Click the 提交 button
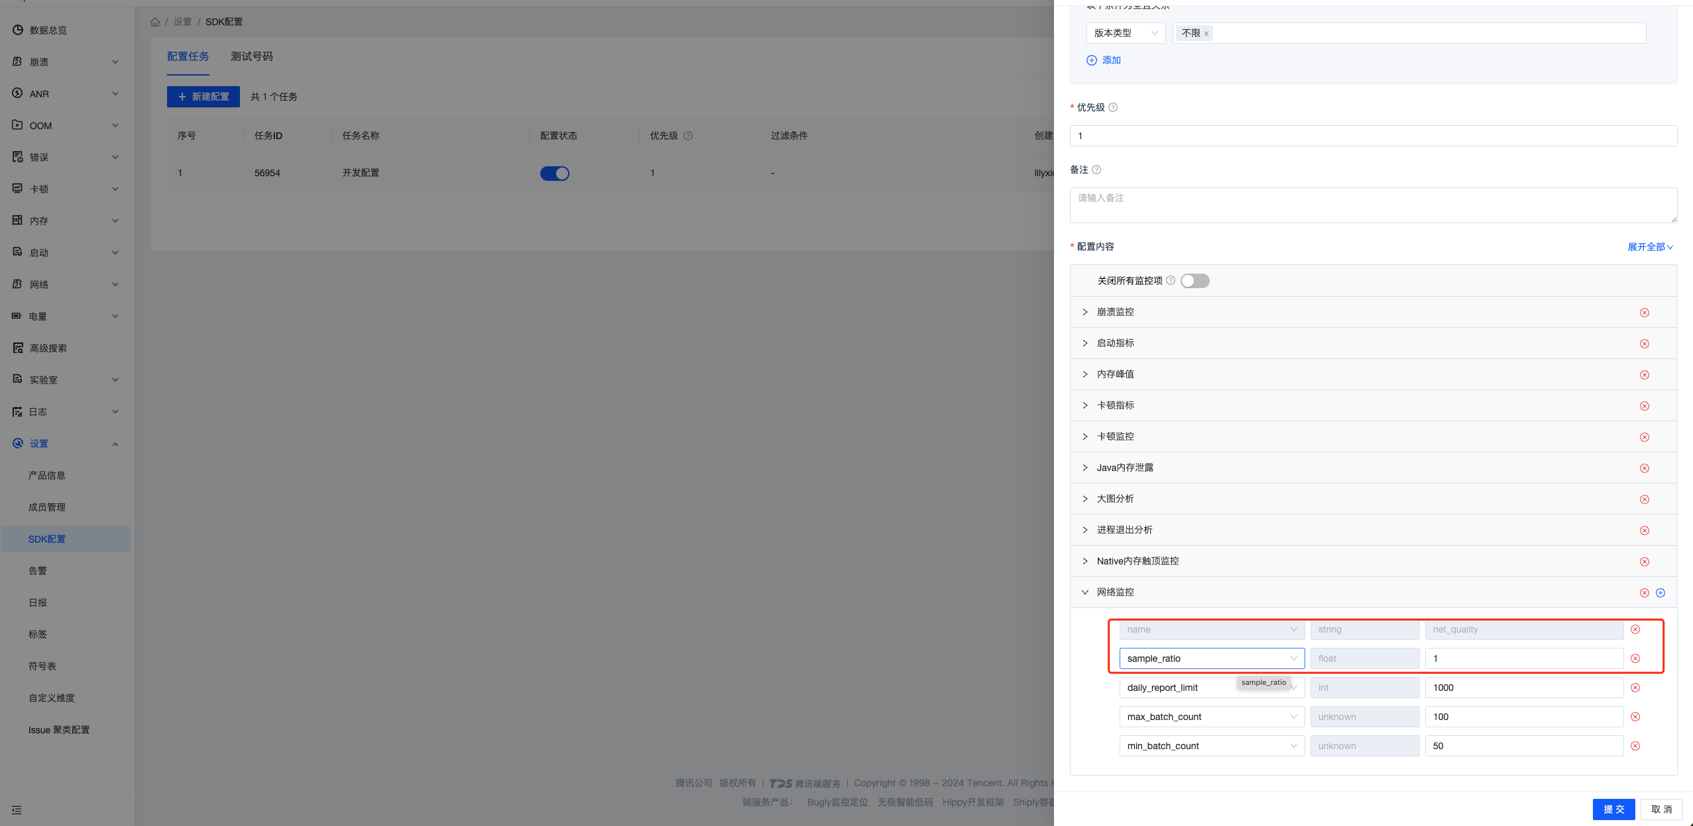Viewport: 1693px width, 826px height. coord(1613,809)
